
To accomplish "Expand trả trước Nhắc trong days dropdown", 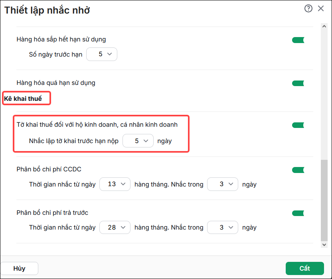I will click(223, 228).
